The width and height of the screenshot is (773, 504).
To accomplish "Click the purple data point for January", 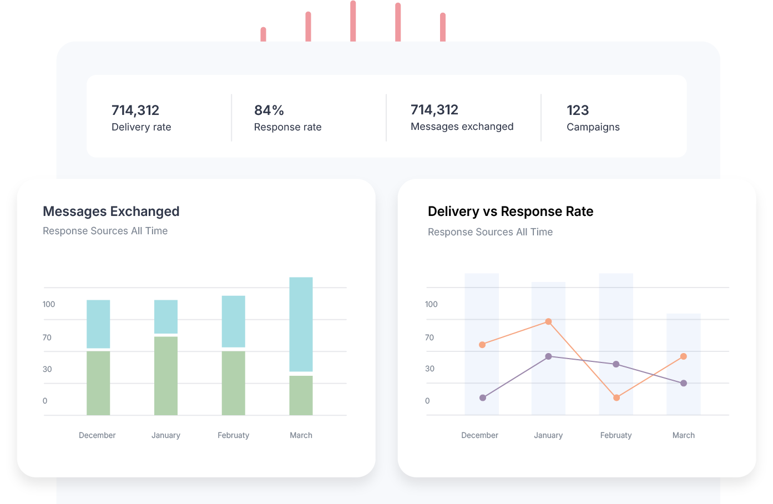I will tap(548, 356).
